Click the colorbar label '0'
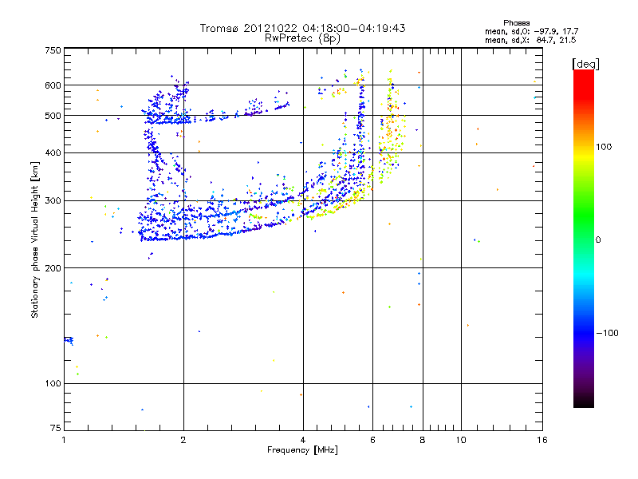 click(x=597, y=240)
